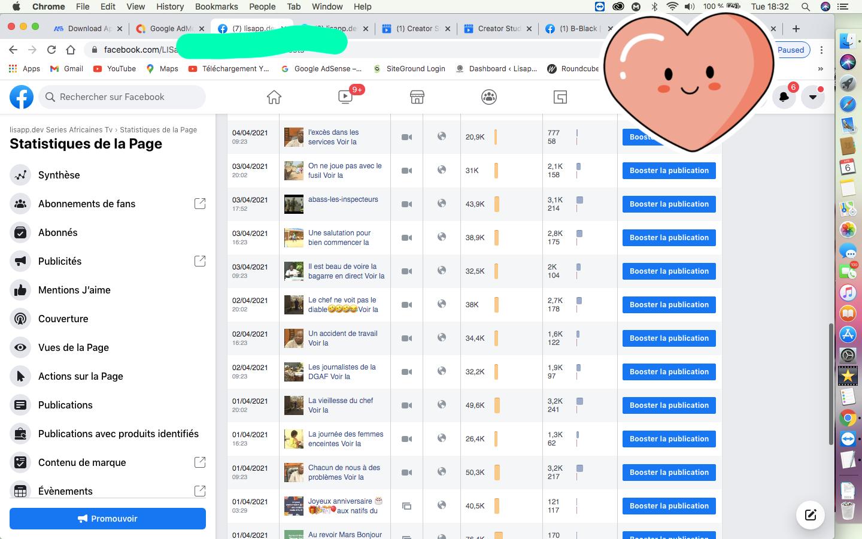
Task: Open Roundcube bookmark
Action: click(x=573, y=69)
